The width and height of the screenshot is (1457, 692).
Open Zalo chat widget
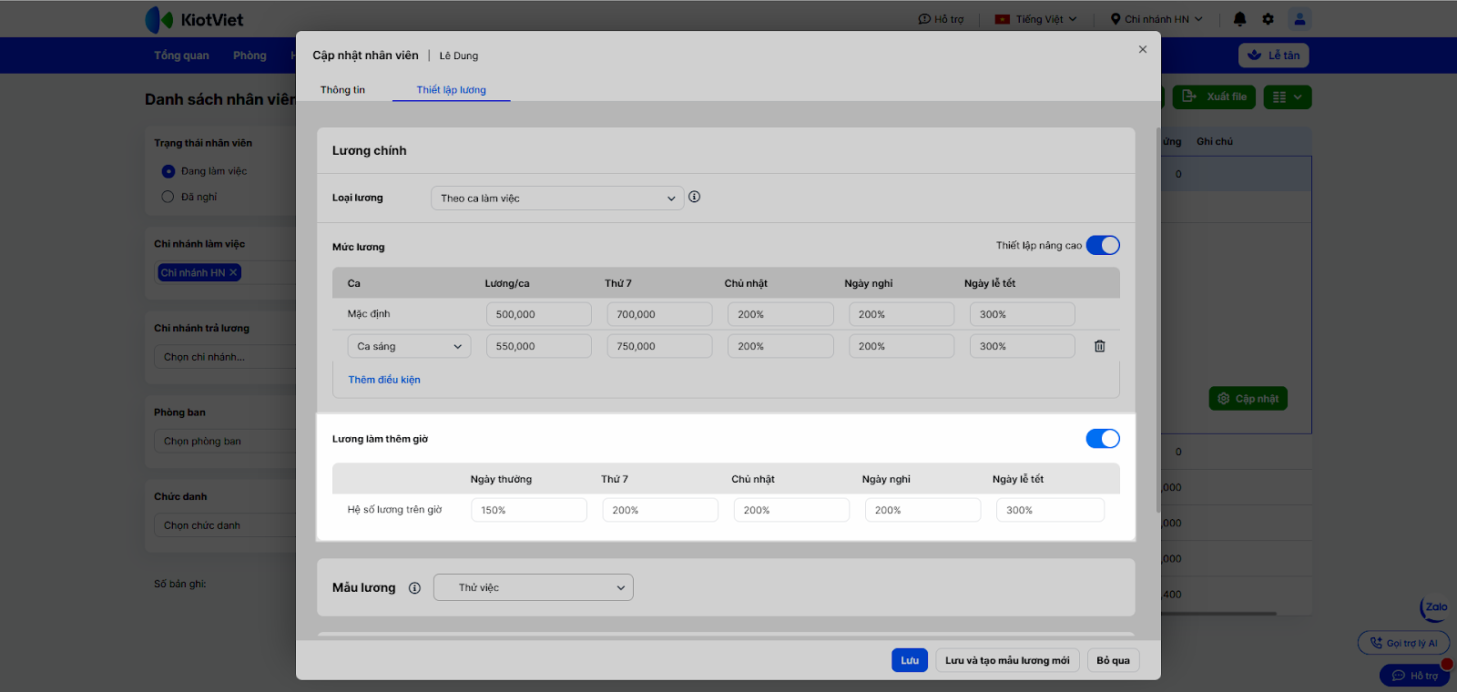point(1434,608)
